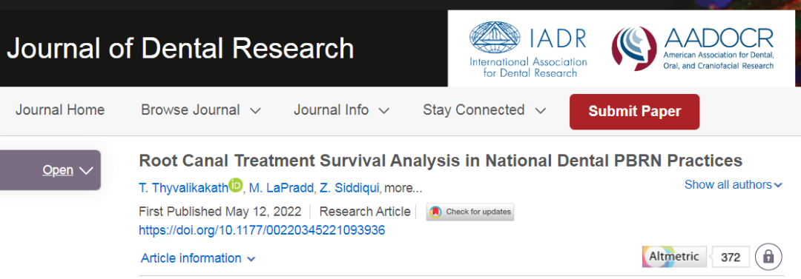
Task: Expand Show all authors
Action: [x=734, y=184]
